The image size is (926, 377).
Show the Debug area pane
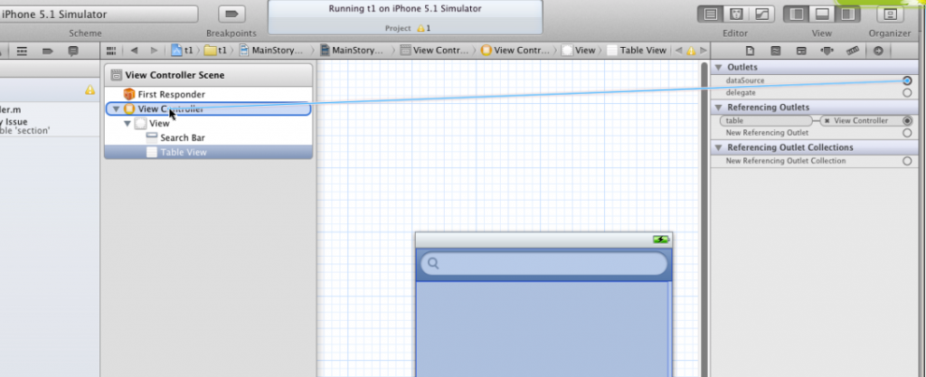(821, 14)
